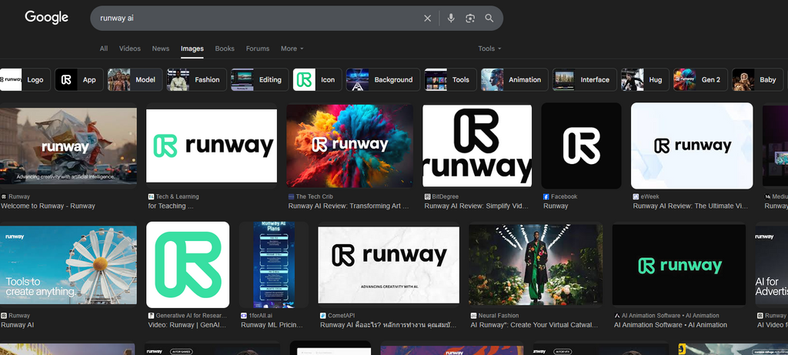Viewport: 788px width, 355px height.
Task: Open the green runway logo on black image
Action: tap(679, 265)
